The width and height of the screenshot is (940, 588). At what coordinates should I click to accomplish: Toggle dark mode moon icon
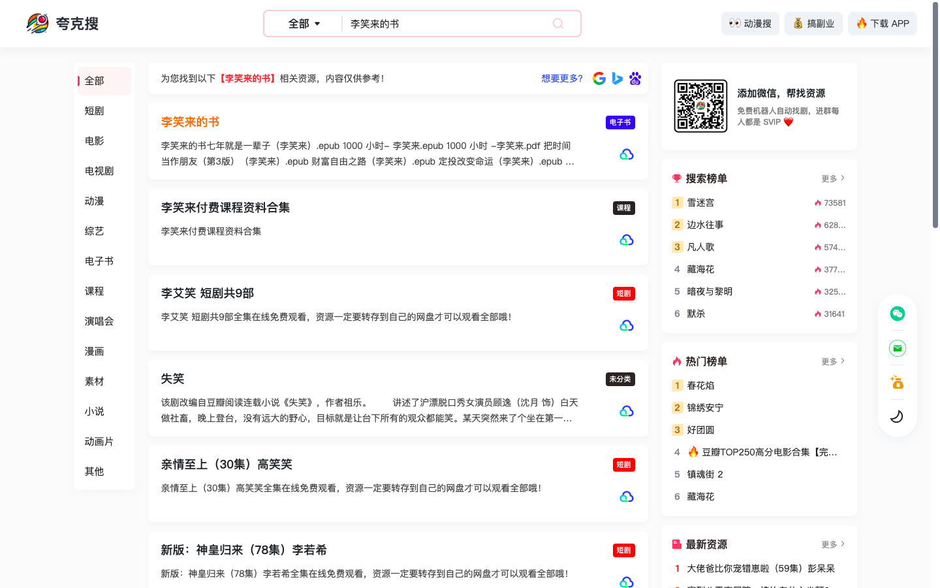[x=898, y=416]
